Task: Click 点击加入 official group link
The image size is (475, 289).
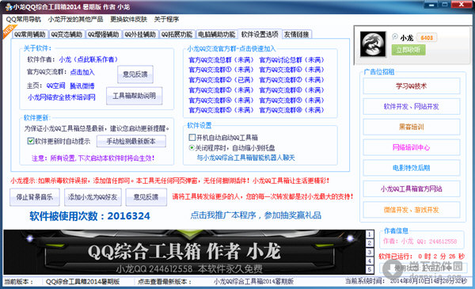Action: pos(82,72)
